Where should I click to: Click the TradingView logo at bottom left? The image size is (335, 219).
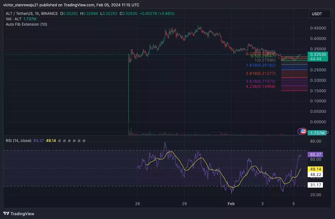click(19, 214)
